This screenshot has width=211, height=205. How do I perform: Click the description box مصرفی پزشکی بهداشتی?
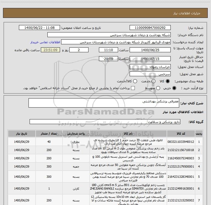point(104,103)
